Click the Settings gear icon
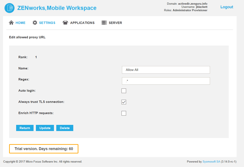 click(x=35, y=23)
